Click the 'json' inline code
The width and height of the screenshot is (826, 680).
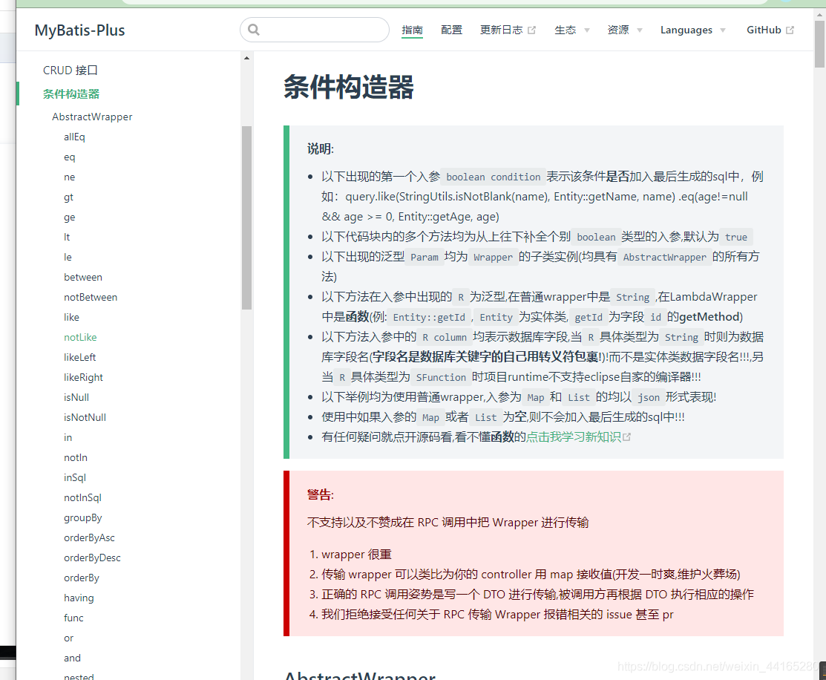click(649, 397)
